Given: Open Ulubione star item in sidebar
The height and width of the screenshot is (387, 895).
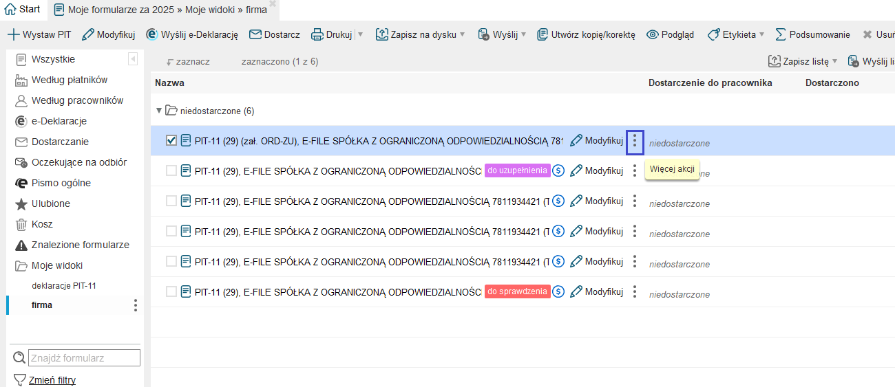Looking at the screenshot, I should coord(50,203).
